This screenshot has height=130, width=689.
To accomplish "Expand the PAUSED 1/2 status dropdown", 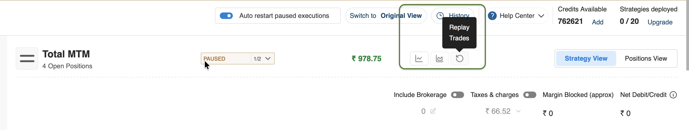I will [268, 58].
